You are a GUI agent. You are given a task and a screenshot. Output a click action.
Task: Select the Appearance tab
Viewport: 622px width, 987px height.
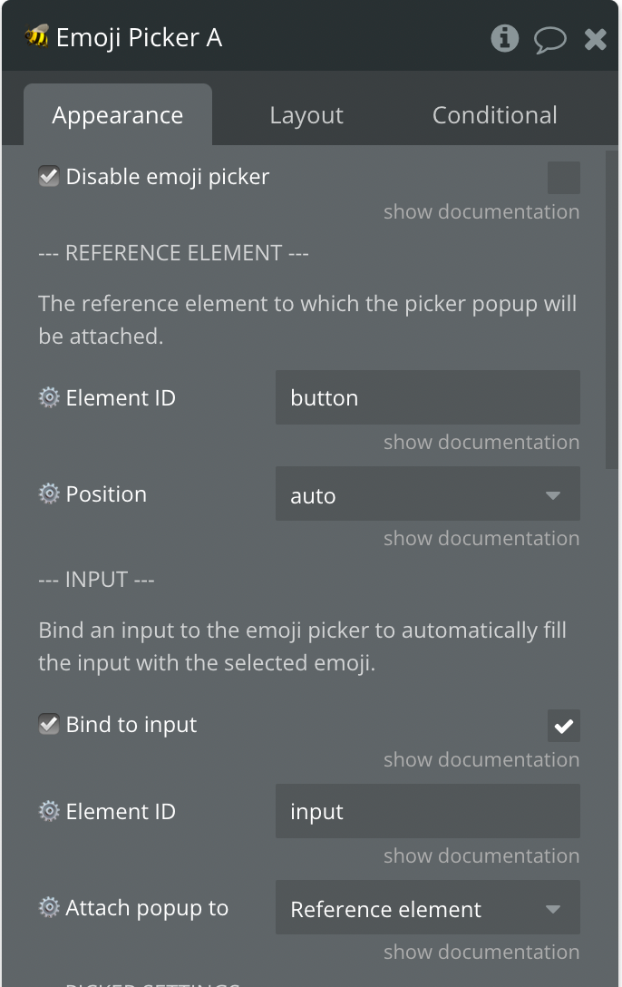pos(118,116)
